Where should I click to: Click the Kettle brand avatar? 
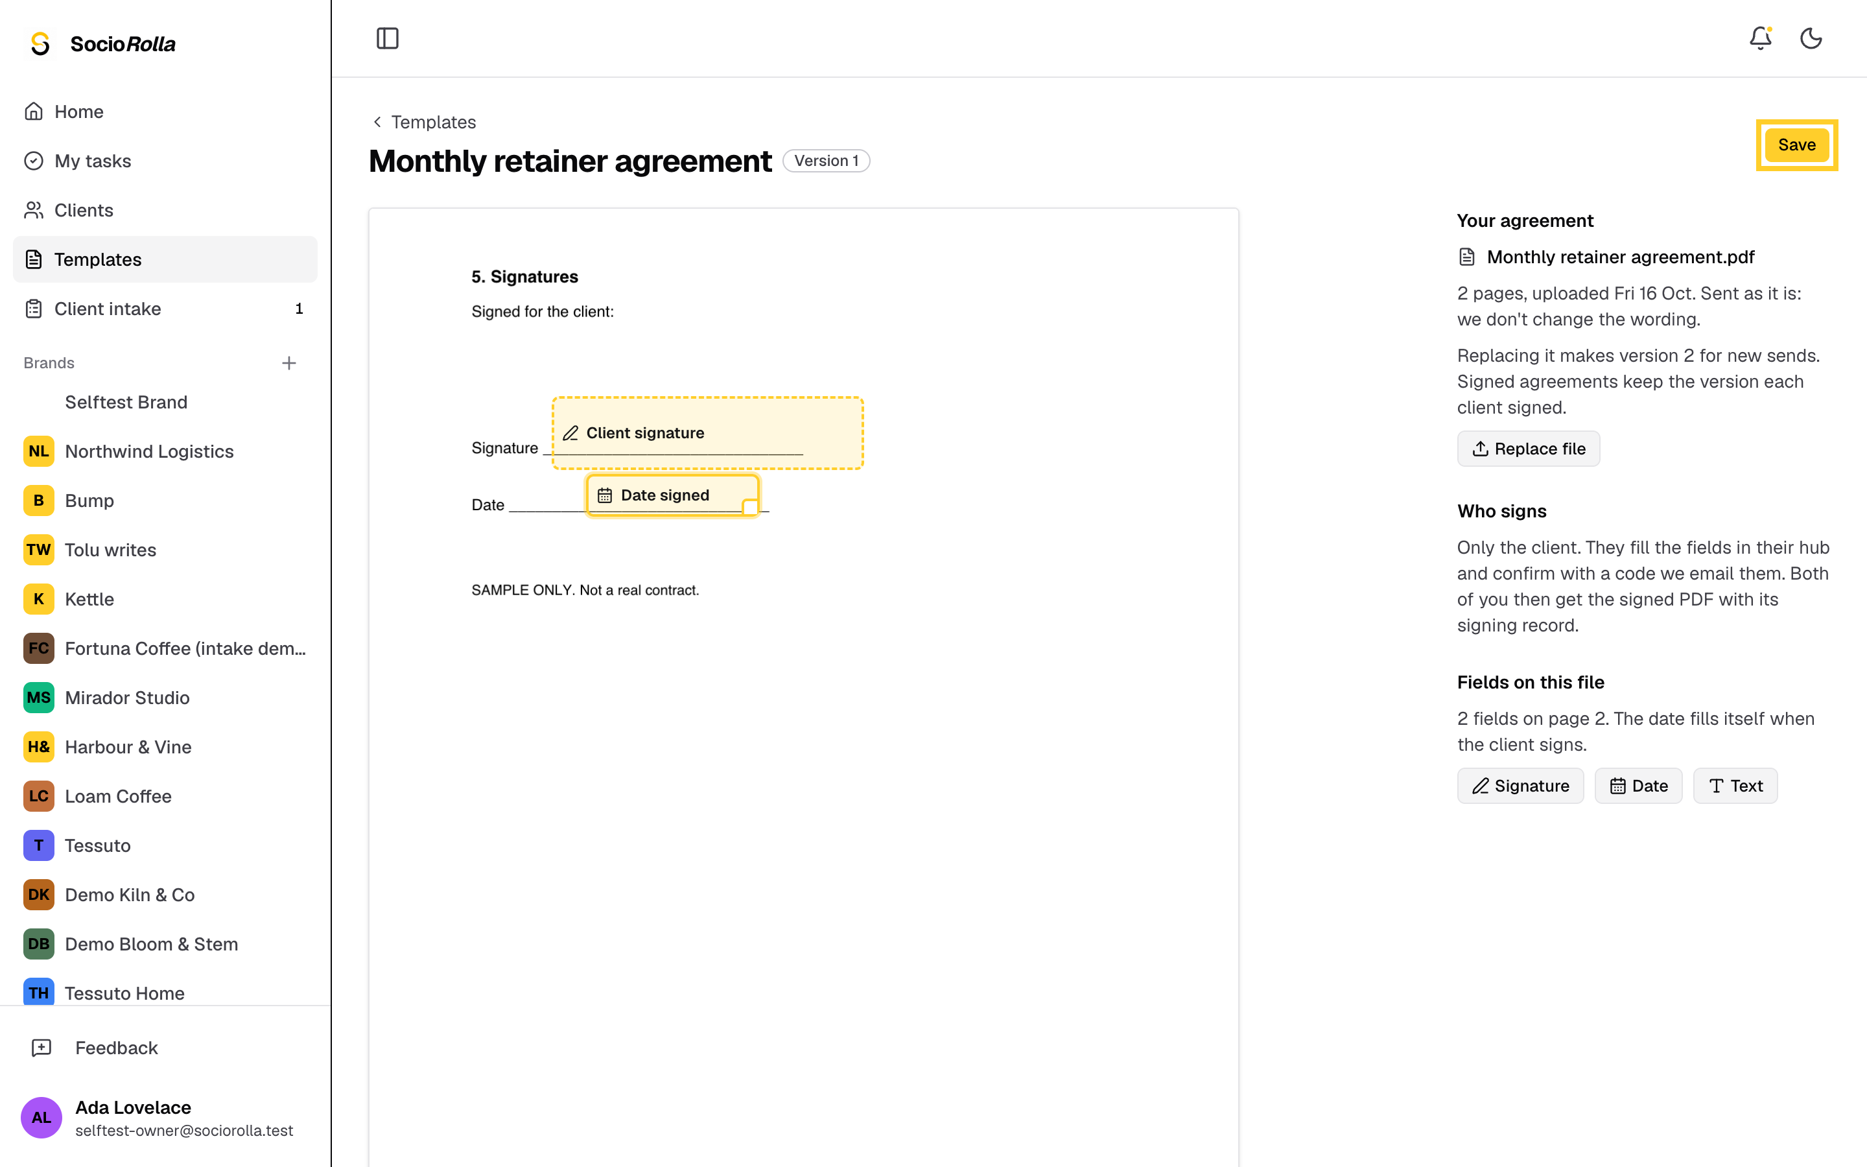click(39, 599)
